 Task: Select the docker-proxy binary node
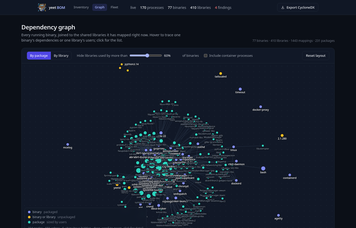261,107
